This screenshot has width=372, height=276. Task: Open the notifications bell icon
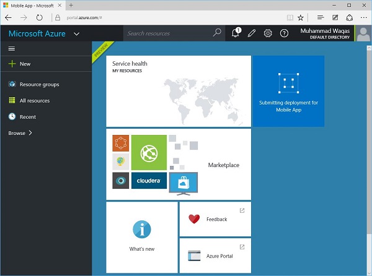click(x=236, y=33)
